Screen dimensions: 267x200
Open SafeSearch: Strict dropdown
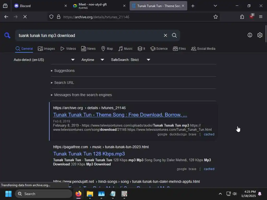point(130,60)
